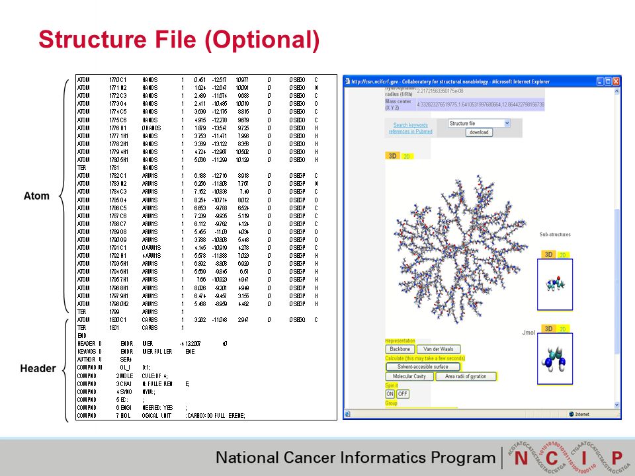Click the Backbone representation button
Screen dimensions: 635x476
[400, 349]
